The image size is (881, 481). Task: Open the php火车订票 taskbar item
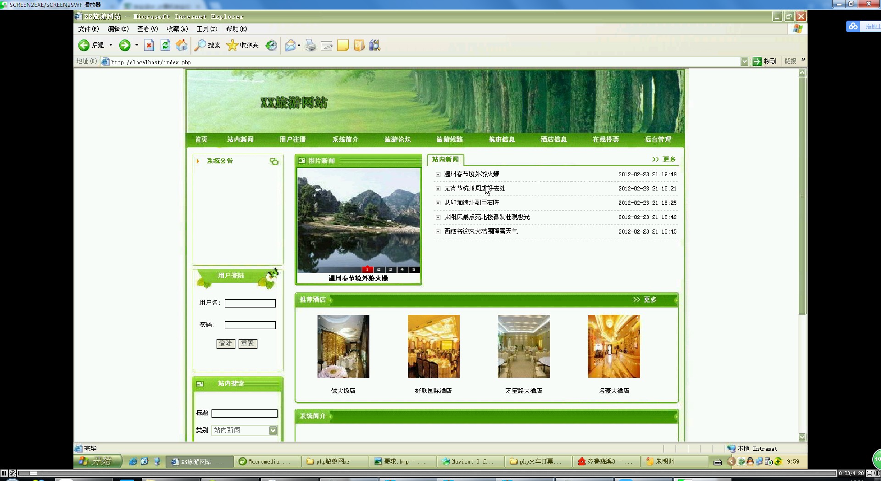(539, 461)
